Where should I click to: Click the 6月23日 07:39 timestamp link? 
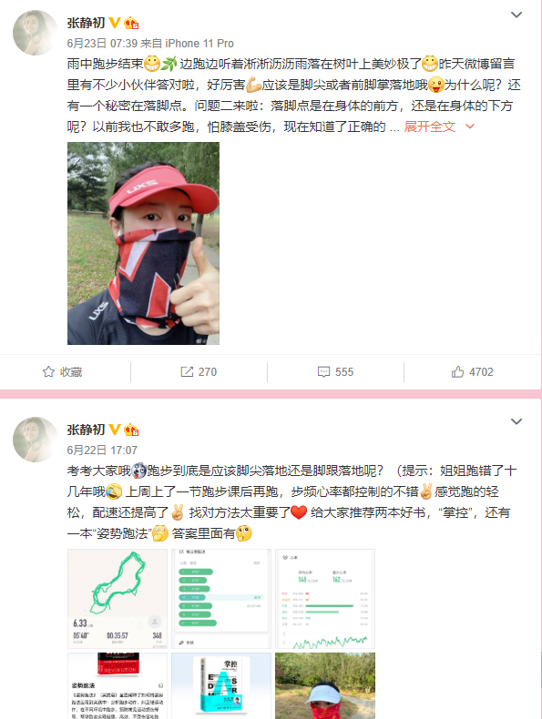click(x=102, y=44)
